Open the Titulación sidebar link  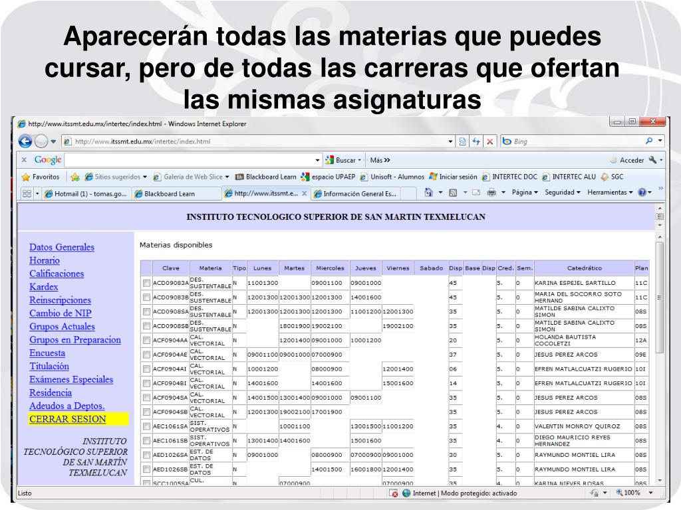[49, 367]
